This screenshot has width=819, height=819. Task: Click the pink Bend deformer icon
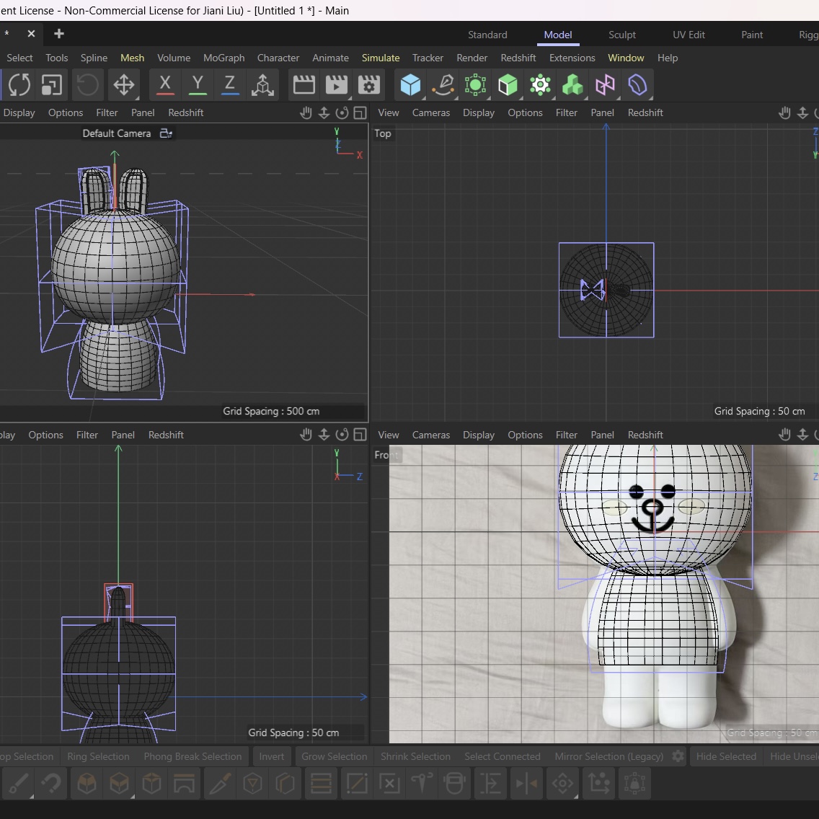pos(605,84)
